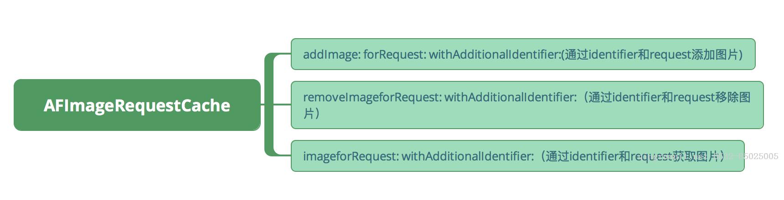Click the bottom branch line into the imageforRequest node

point(283,155)
